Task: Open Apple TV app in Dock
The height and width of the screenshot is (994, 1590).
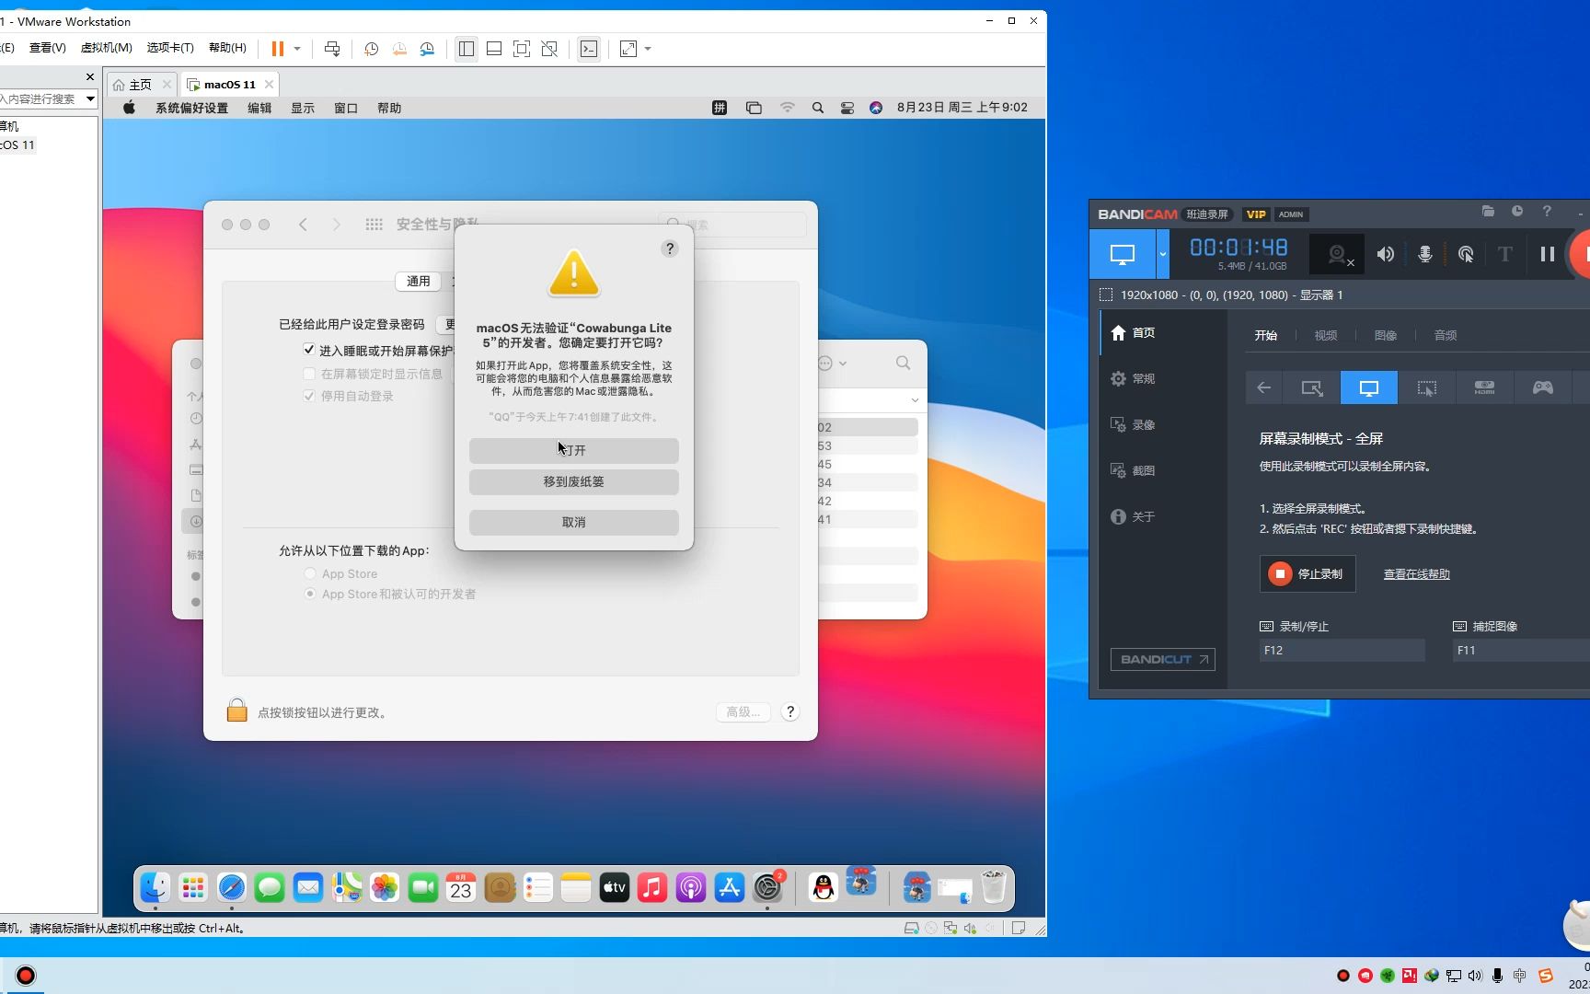Action: coord(614,887)
